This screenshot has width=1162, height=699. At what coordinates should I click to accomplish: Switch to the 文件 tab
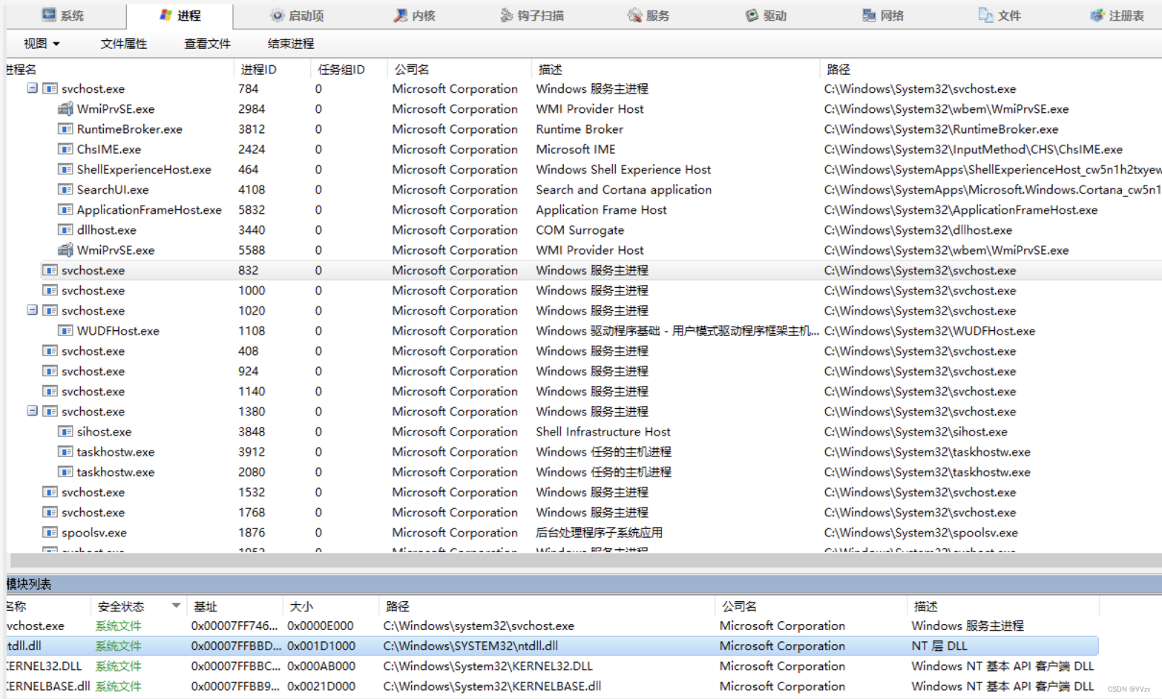pyautogui.click(x=999, y=16)
